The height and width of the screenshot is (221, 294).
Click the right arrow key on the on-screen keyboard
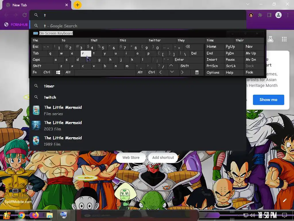pos(182,72)
